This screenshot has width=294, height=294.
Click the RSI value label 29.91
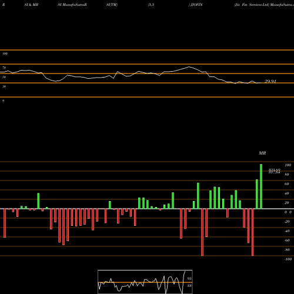pos(270,81)
